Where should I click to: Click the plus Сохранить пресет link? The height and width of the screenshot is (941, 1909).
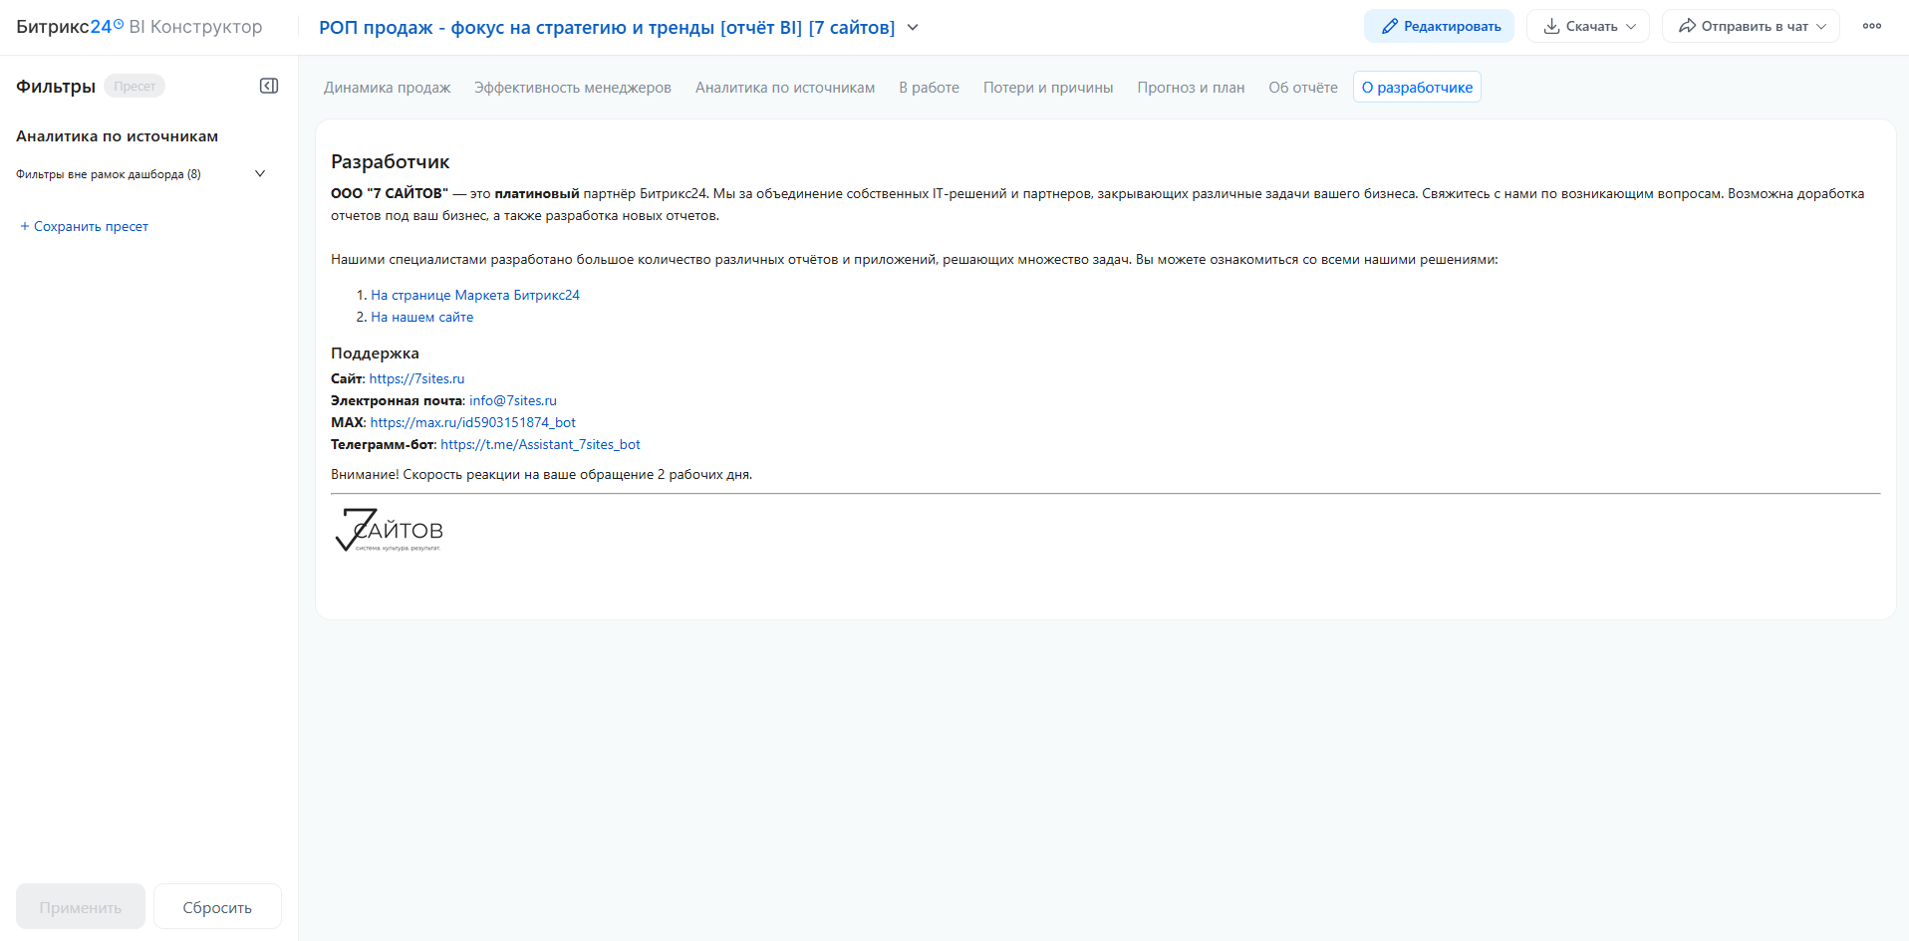(x=84, y=227)
